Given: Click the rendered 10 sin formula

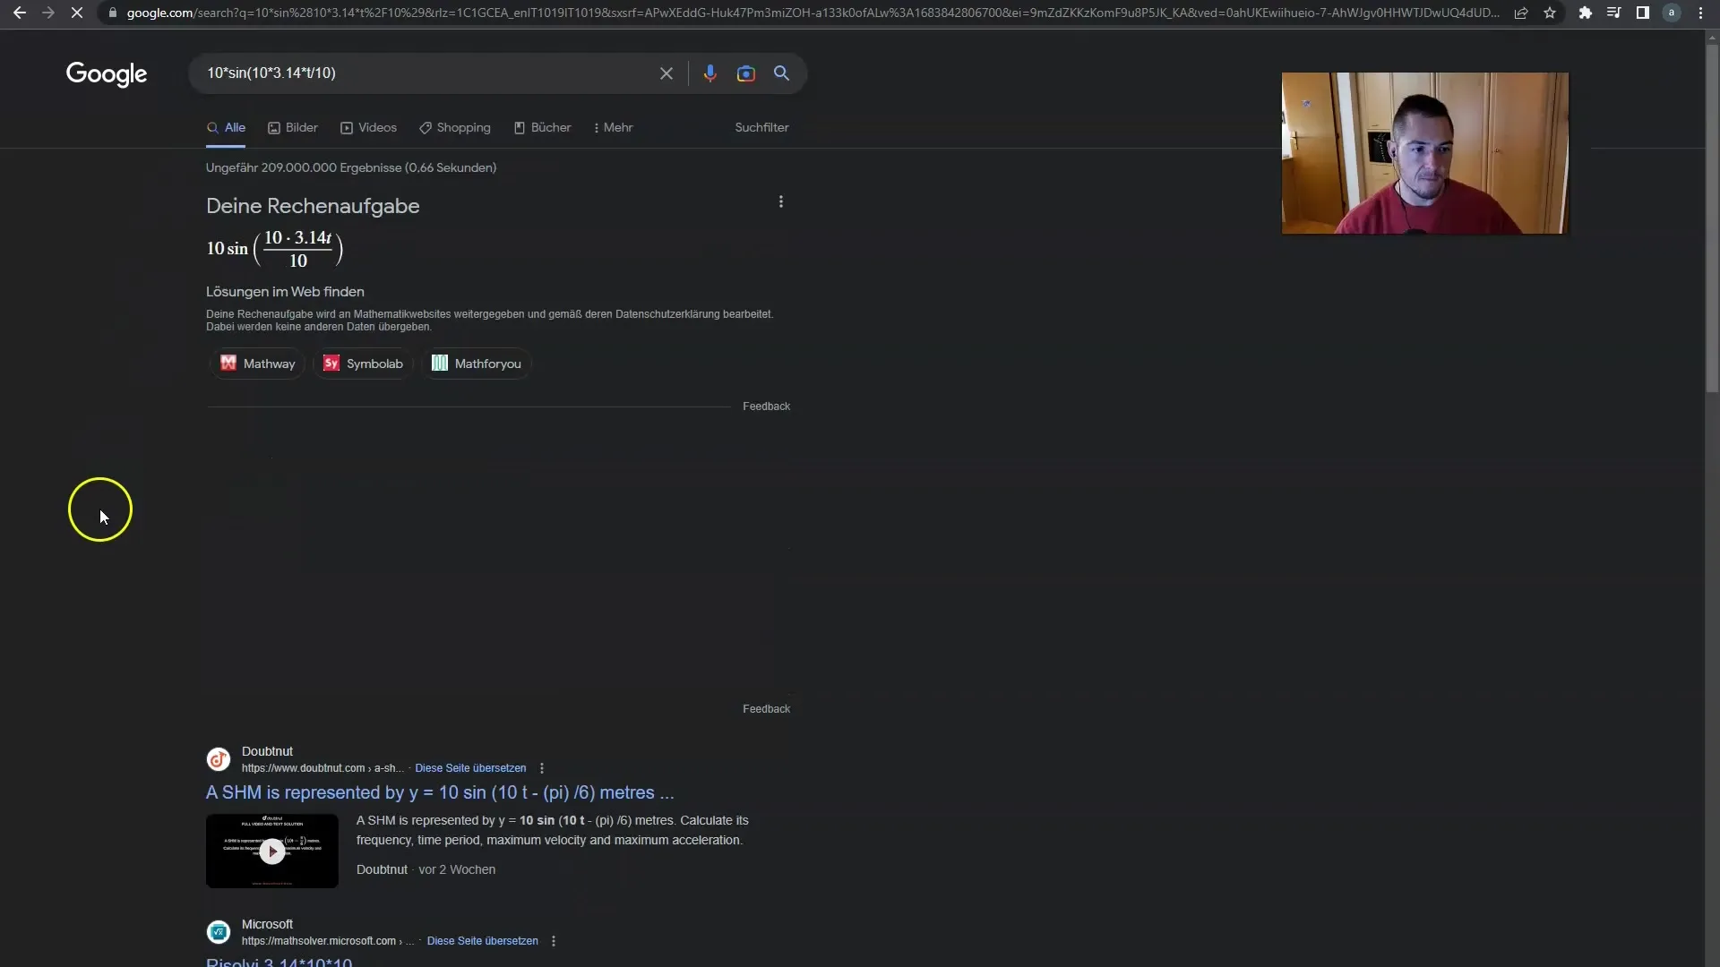Looking at the screenshot, I should [x=275, y=249].
